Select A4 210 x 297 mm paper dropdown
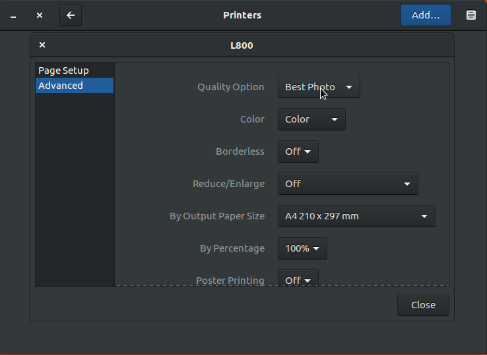 356,216
